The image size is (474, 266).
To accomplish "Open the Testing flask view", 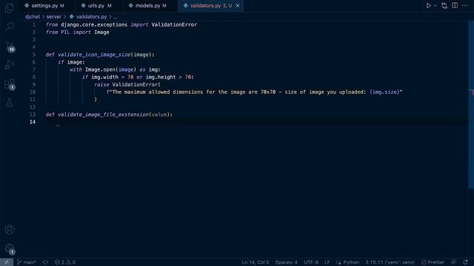I will (x=10, y=103).
